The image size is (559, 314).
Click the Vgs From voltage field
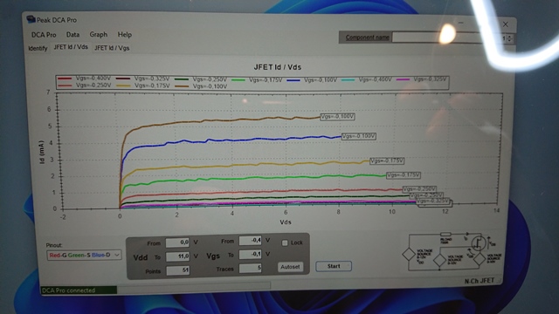click(x=251, y=241)
